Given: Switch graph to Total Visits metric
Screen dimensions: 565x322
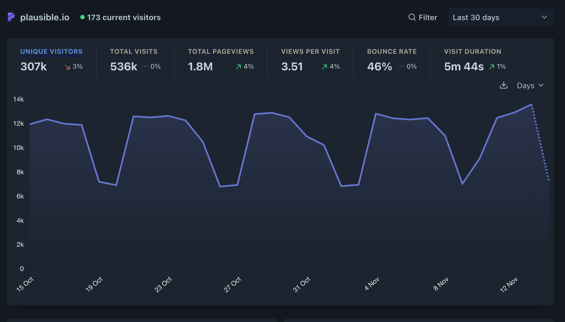Looking at the screenshot, I should [x=134, y=52].
